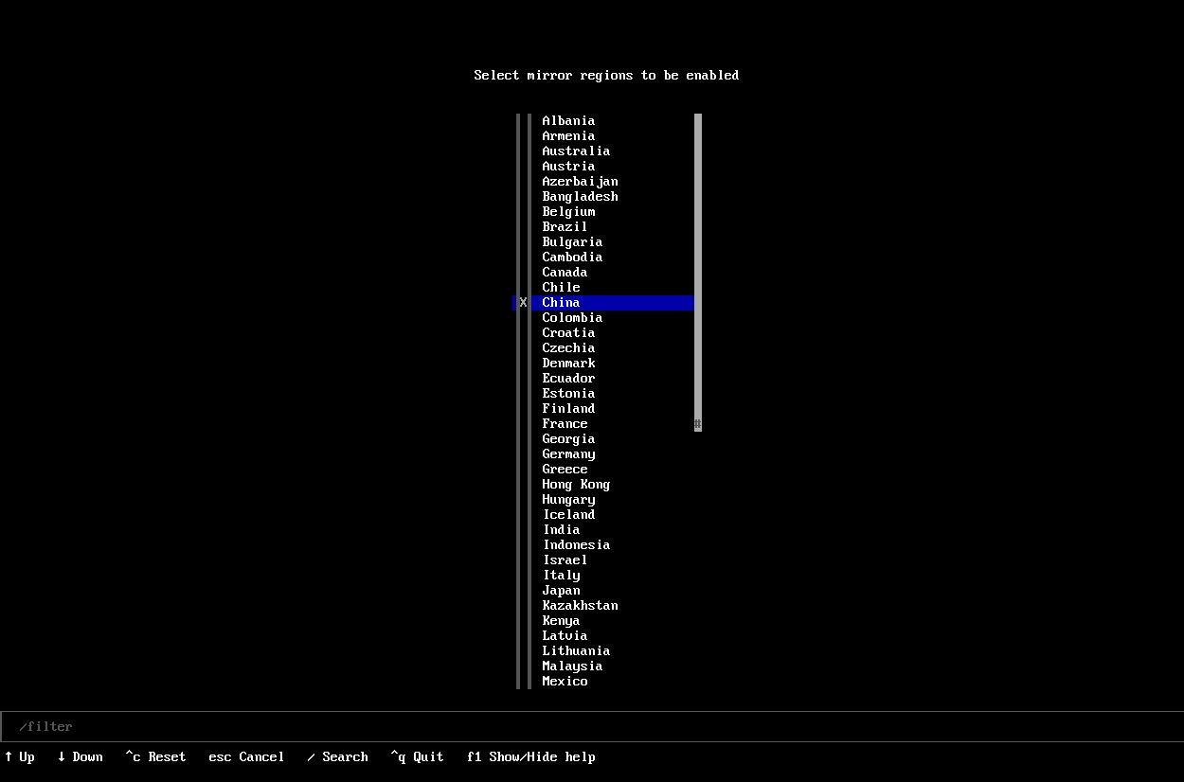Image resolution: width=1184 pixels, height=782 pixels.
Task: Select Germany in the mirror regions list
Action: [x=568, y=454]
